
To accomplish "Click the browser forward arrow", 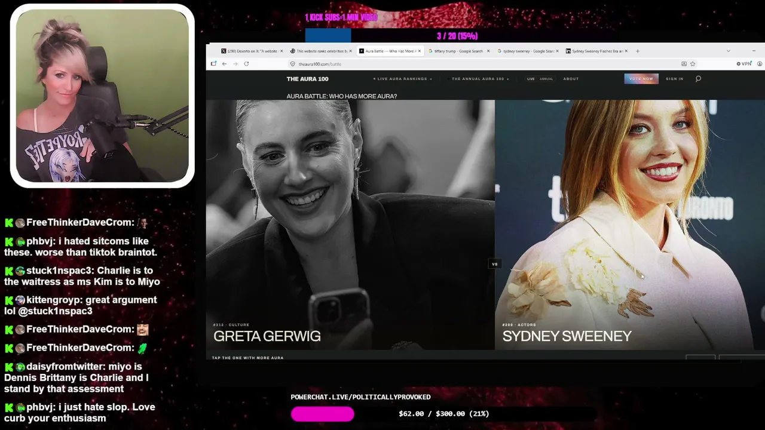I will (x=235, y=64).
